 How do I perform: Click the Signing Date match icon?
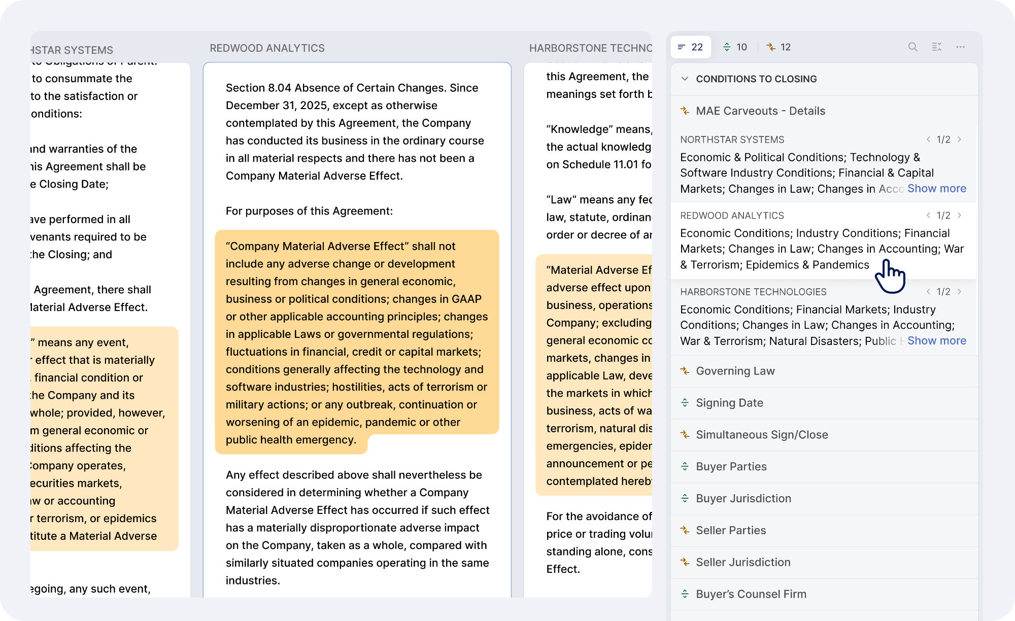[685, 403]
